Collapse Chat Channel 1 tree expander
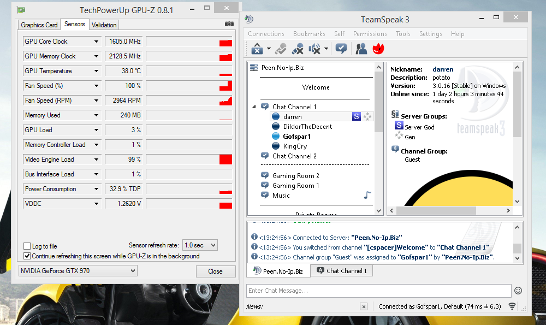The width and height of the screenshot is (546, 325). click(x=254, y=107)
